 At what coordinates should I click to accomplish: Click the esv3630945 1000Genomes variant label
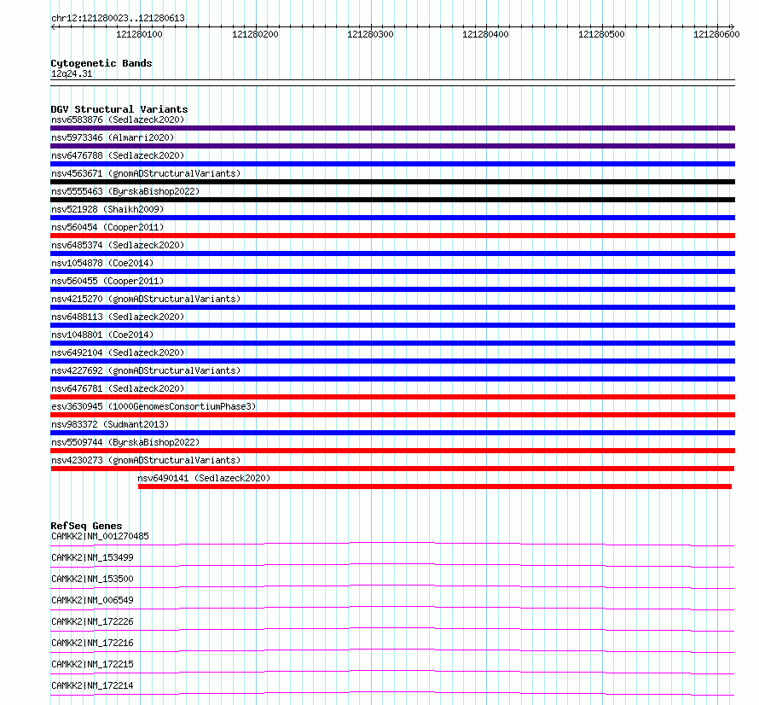pos(154,406)
